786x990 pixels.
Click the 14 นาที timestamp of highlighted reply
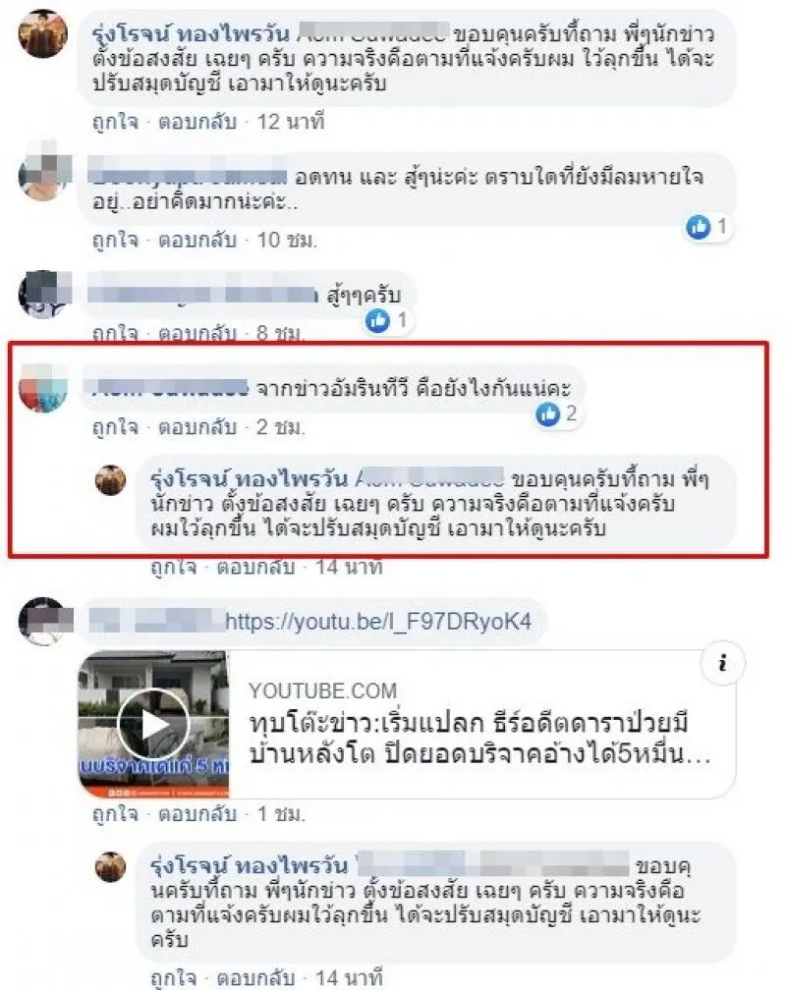tap(349, 567)
